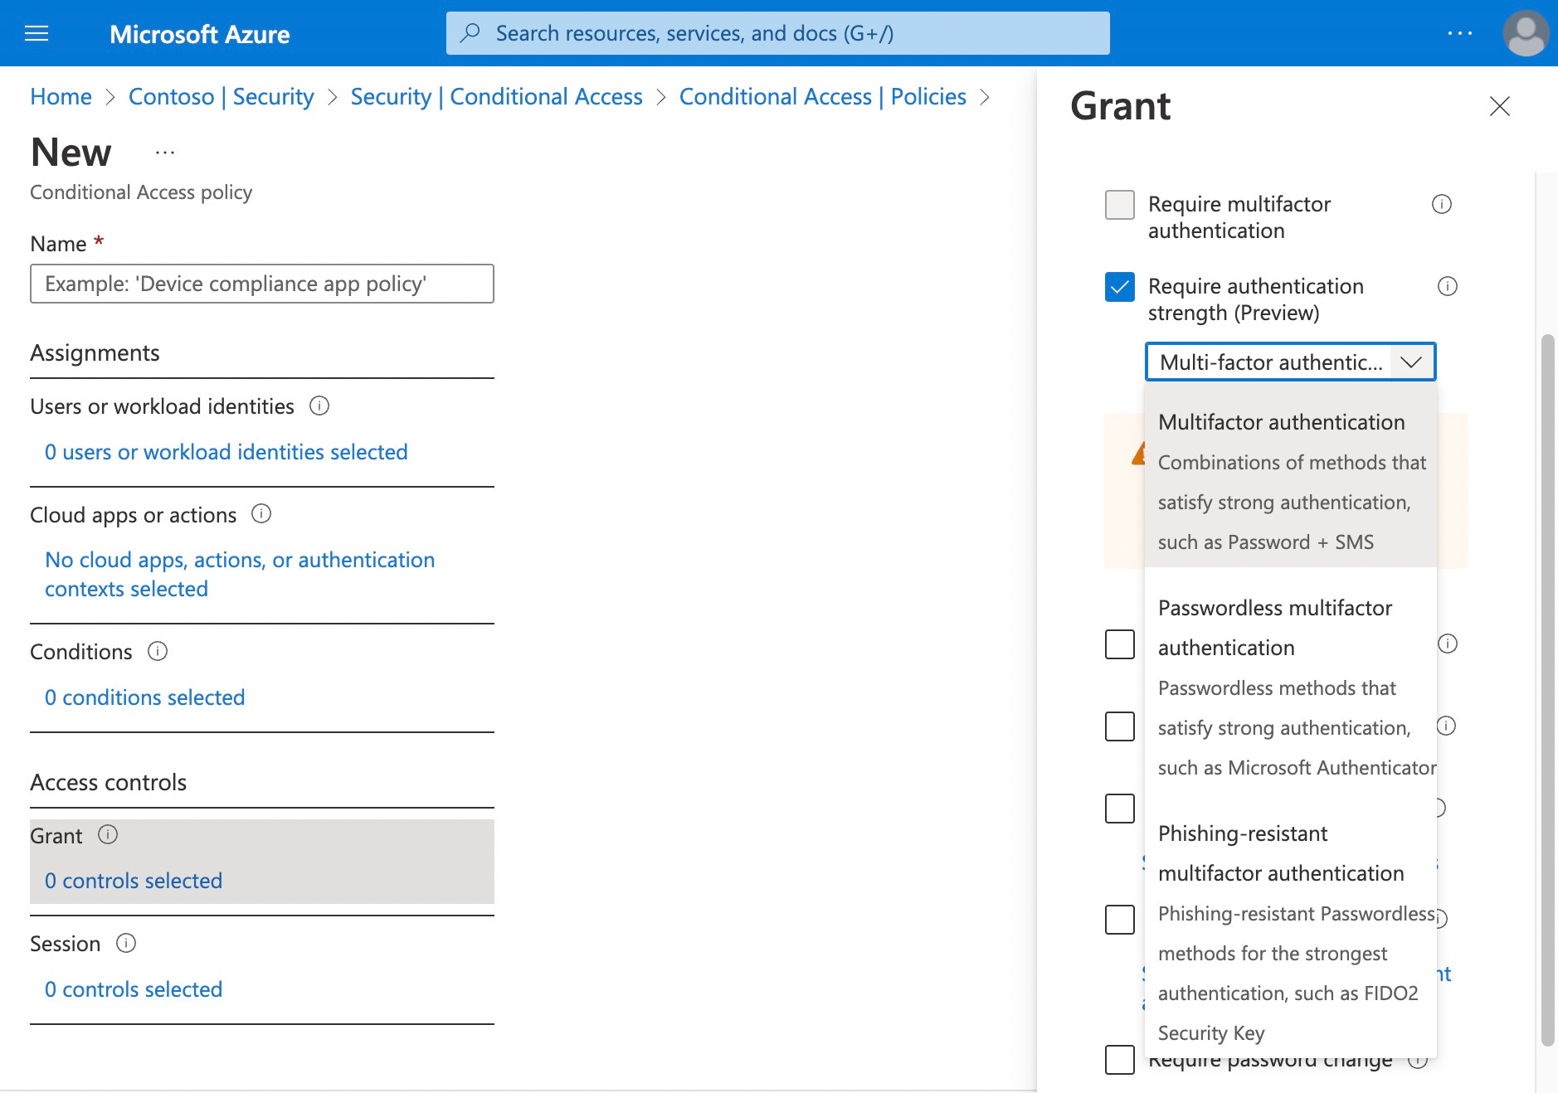The height and width of the screenshot is (1093, 1558).
Task: Open the top bar ellipsis menu
Action: (1459, 33)
